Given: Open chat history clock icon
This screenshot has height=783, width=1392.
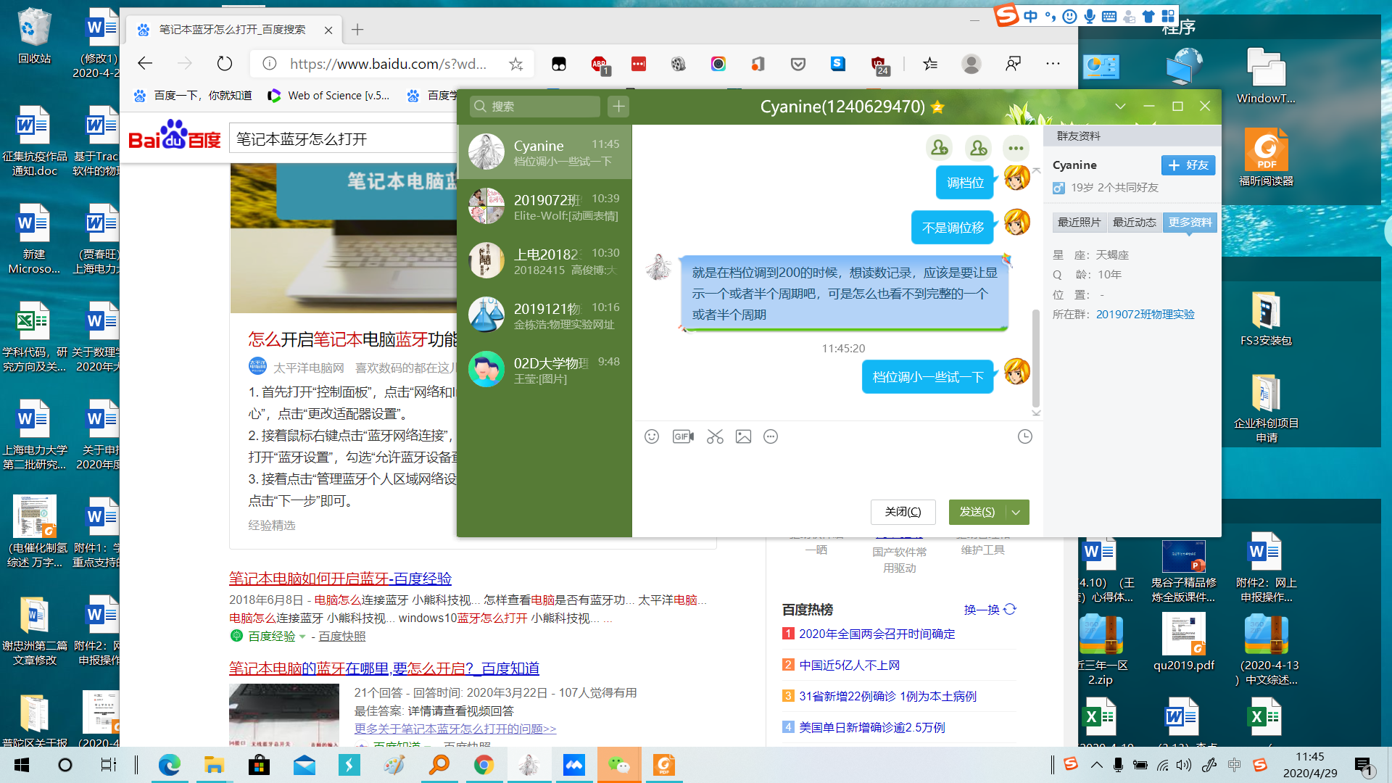Looking at the screenshot, I should (x=1024, y=436).
